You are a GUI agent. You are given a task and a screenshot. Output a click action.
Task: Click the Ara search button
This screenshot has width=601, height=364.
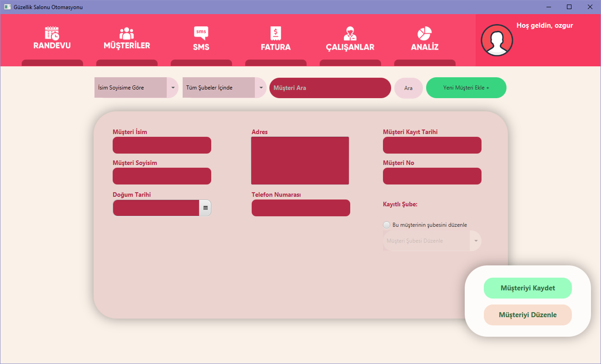[408, 88]
